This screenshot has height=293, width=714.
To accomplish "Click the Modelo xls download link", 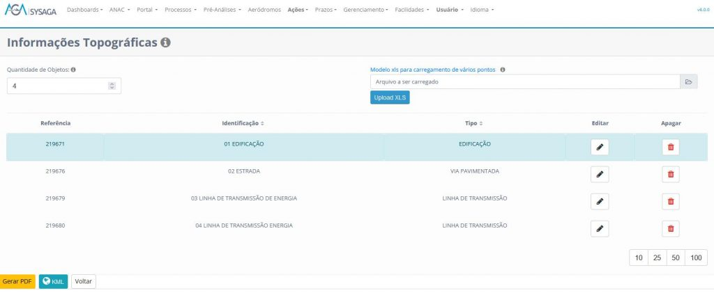I will (x=433, y=70).
